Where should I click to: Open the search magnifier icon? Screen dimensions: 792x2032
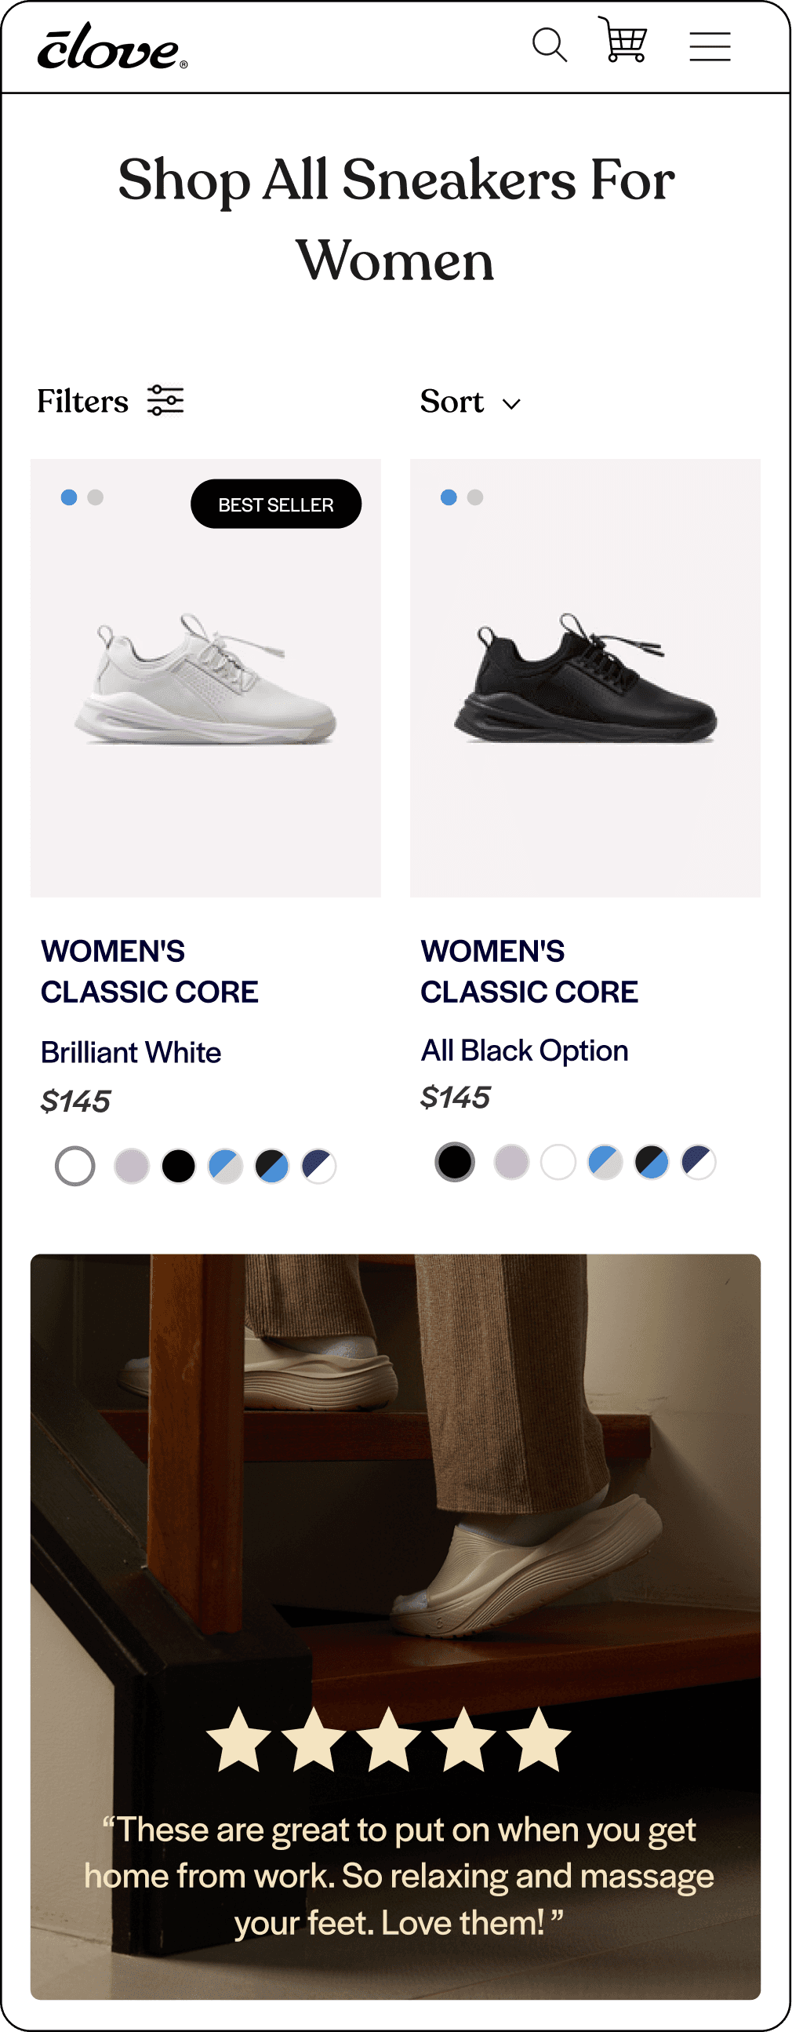[549, 45]
